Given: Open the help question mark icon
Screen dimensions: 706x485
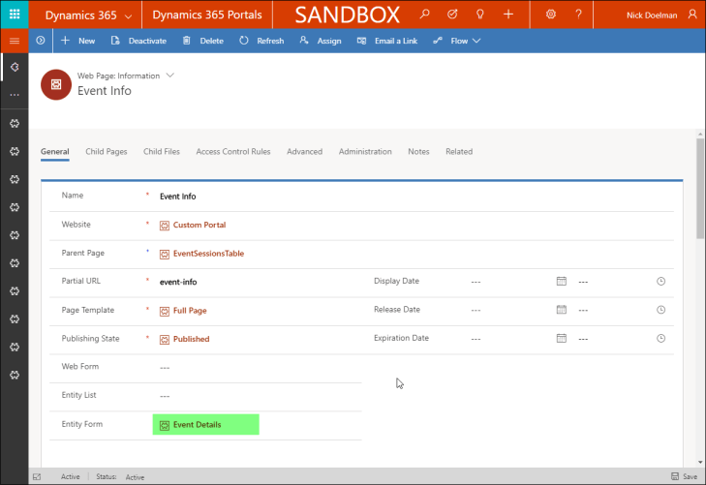Looking at the screenshot, I should [x=578, y=15].
